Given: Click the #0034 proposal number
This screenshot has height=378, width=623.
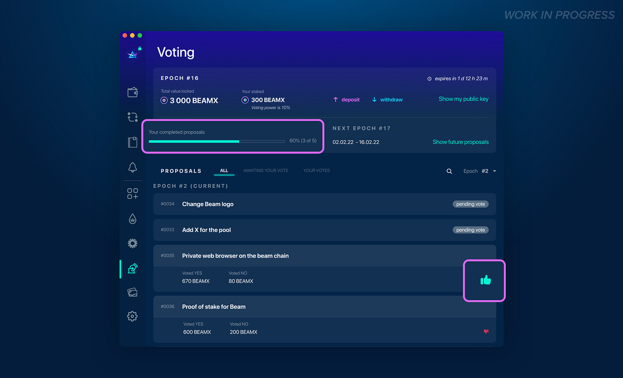Looking at the screenshot, I should coord(168,204).
